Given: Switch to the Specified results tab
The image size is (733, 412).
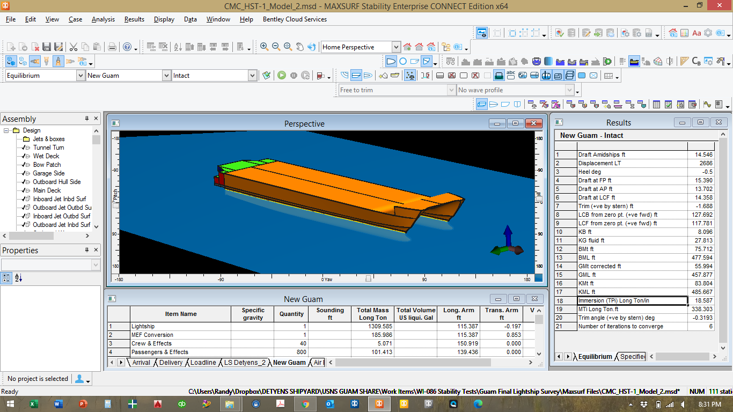Looking at the screenshot, I should coord(632,357).
